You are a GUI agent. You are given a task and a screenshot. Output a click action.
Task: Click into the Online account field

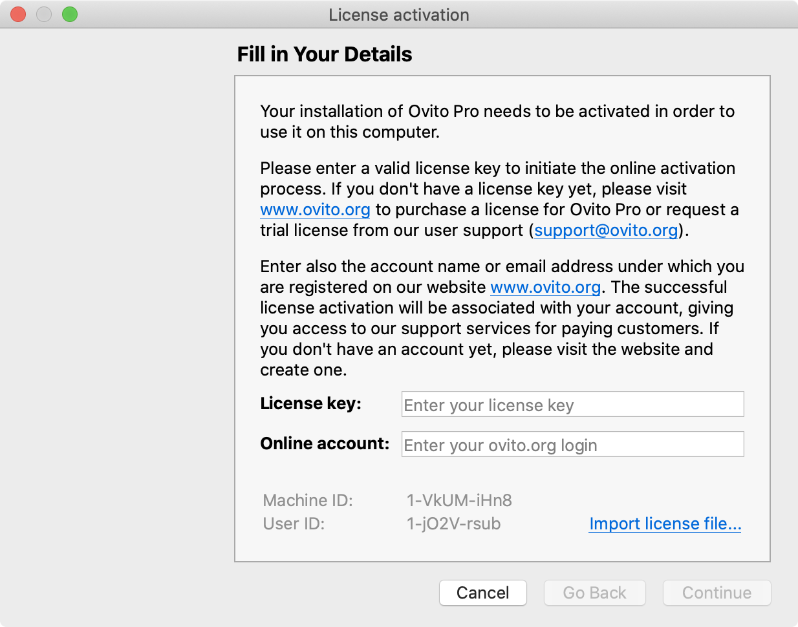(x=572, y=445)
